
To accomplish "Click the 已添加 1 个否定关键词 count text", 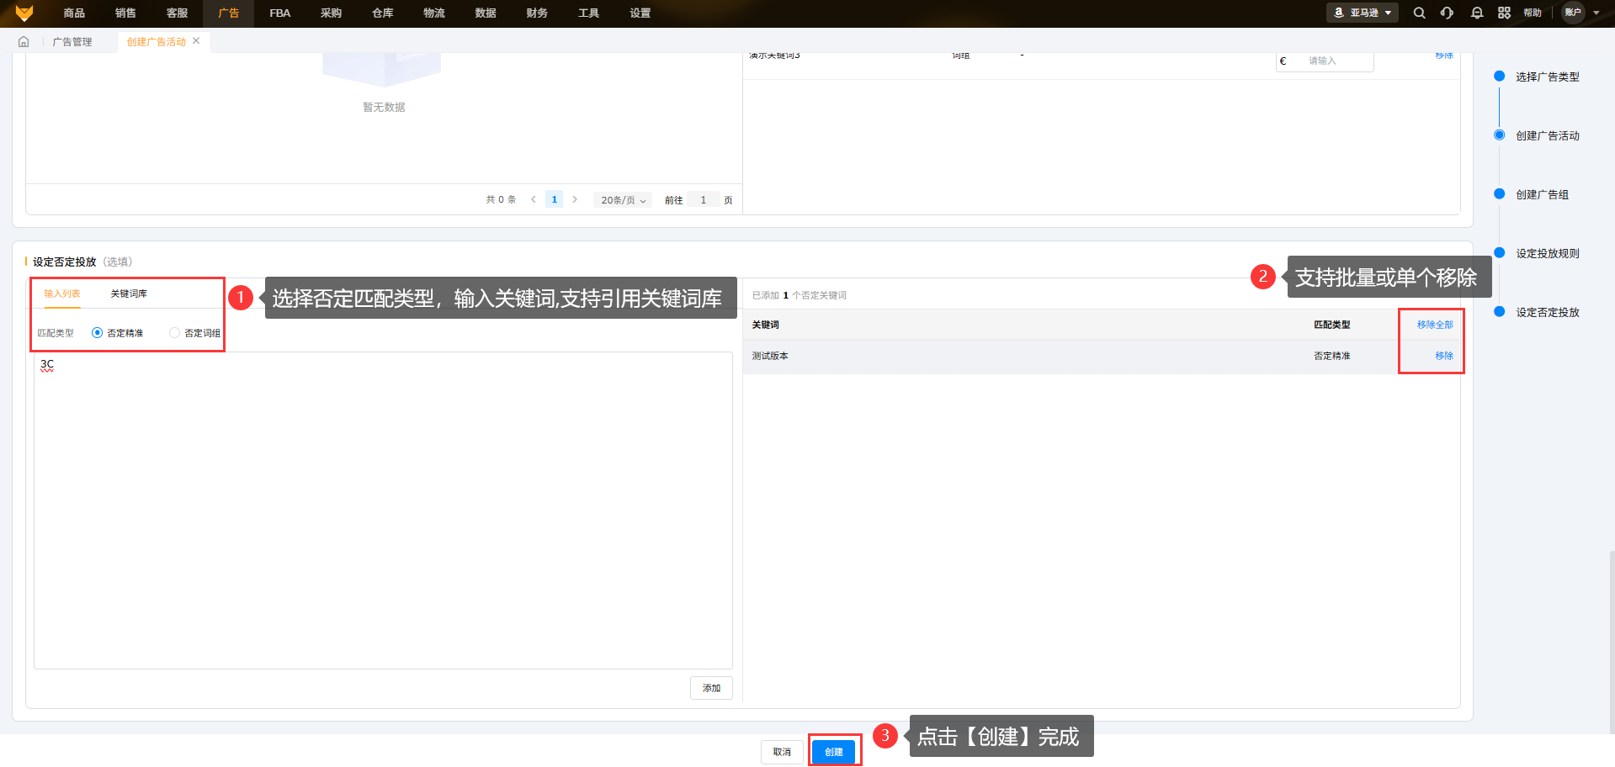I will (799, 295).
